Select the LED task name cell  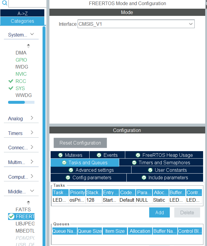pyautogui.click(x=61, y=200)
